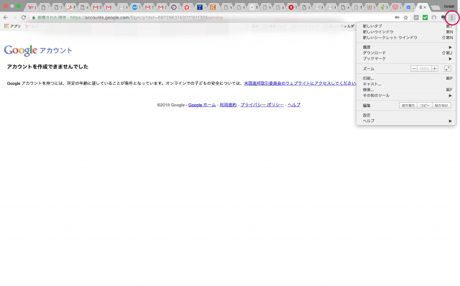Expand the 履歴 submenu
The height and width of the screenshot is (286, 460).
(406, 47)
